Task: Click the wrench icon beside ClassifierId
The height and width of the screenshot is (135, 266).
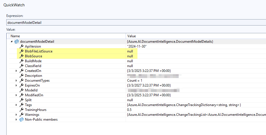Action: [x=21, y=66]
